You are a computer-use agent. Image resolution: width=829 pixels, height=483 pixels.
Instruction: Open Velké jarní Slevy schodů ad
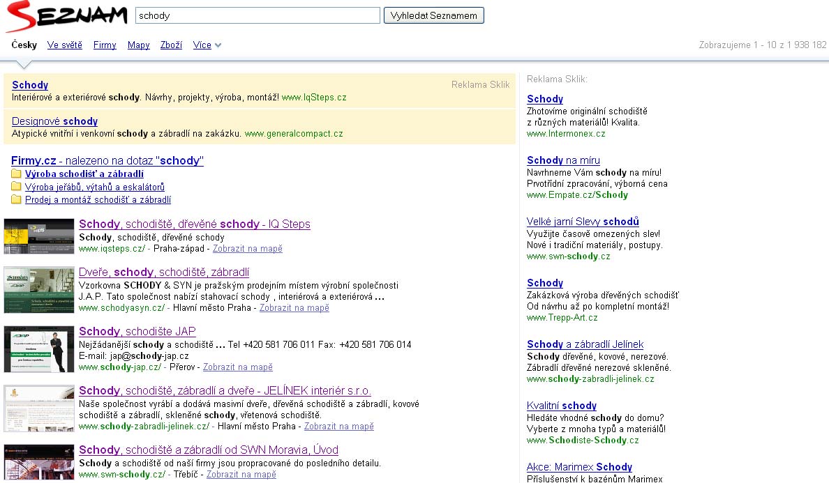coord(583,222)
